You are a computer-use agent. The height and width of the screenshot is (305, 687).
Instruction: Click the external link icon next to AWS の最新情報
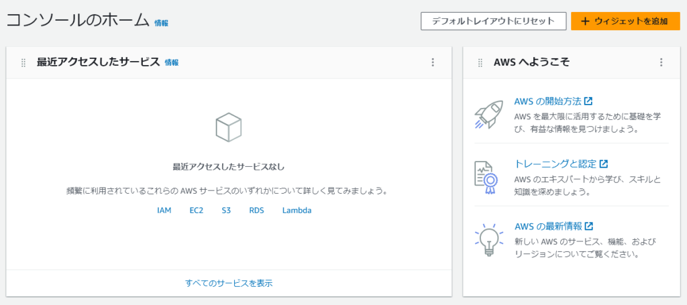(x=589, y=226)
